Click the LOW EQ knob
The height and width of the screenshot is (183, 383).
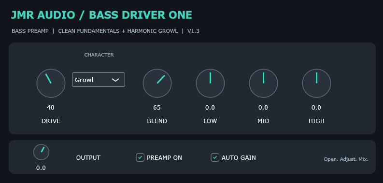[210, 84]
